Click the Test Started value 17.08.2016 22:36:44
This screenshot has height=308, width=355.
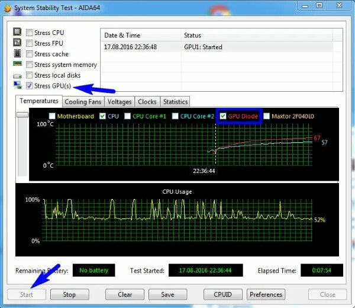click(205, 270)
